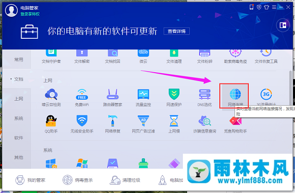Click the tool list vertical scrollbar
This screenshot has width=295, height=193.
(291, 88)
